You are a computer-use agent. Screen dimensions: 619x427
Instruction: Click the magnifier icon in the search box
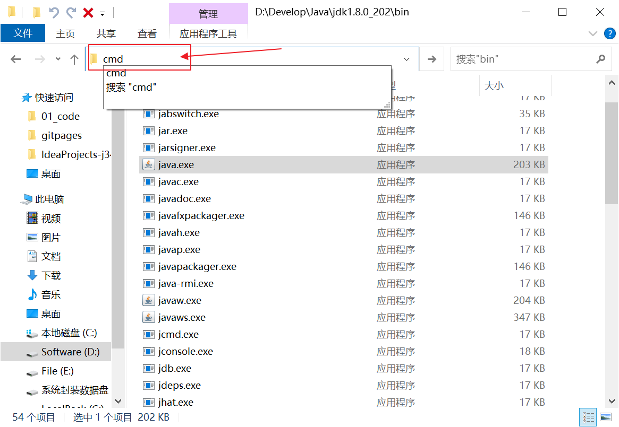click(601, 59)
